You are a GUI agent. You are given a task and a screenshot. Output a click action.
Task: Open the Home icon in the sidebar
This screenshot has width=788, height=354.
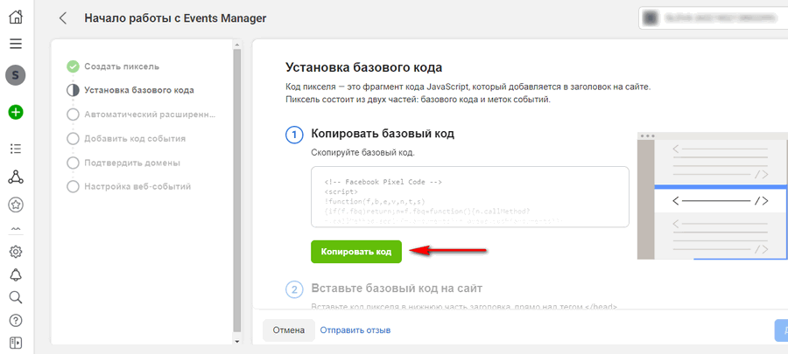coord(16,17)
